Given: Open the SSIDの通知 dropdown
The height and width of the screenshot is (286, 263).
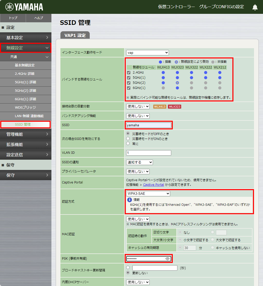Looking at the screenshot, I should (139, 162).
